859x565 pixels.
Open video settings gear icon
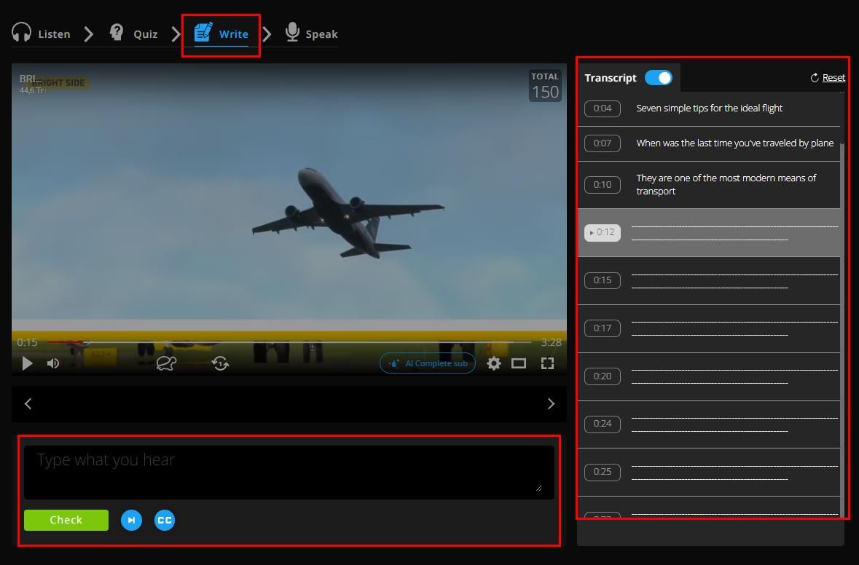[494, 363]
